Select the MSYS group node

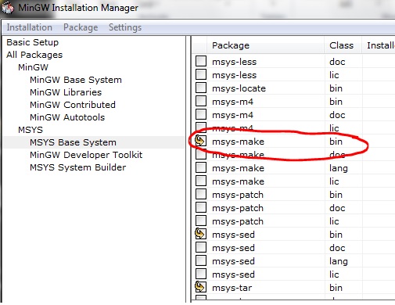(31, 130)
